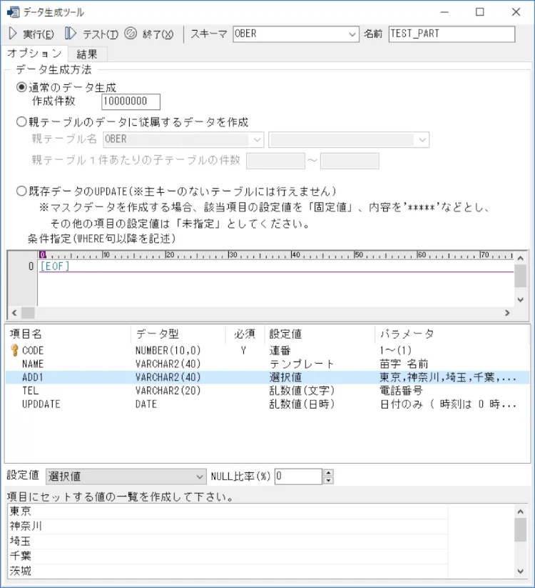Click value list scrollbar down arrow
535x588 pixels.
521,572
